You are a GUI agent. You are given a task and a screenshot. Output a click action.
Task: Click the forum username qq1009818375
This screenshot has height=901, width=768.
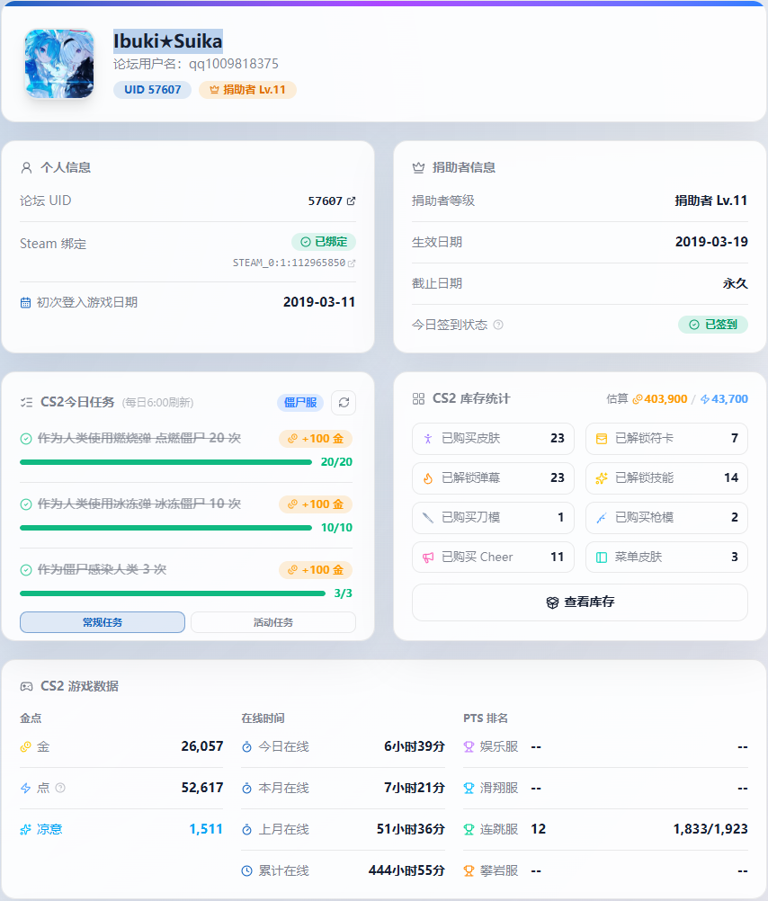[234, 64]
